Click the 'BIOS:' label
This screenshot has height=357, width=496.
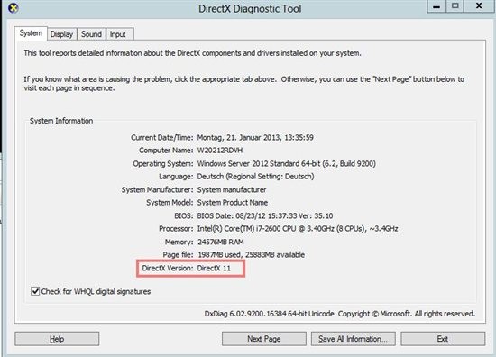[183, 215]
